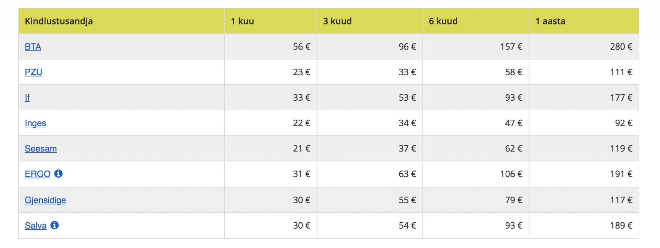Select Inges 92 € yearly price cell

[x=623, y=123]
